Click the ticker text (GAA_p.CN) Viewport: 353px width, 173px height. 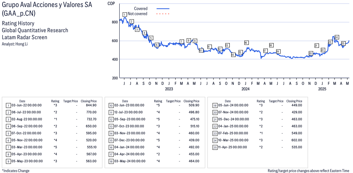click(x=18, y=13)
